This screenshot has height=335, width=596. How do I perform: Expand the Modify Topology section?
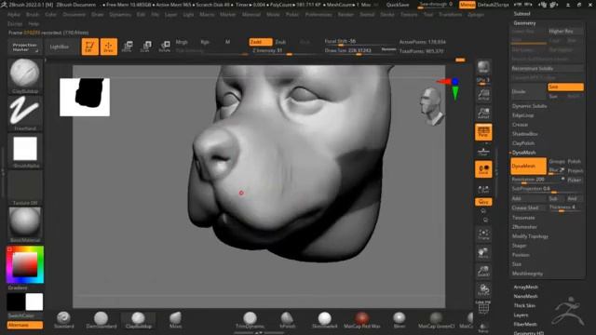pyautogui.click(x=530, y=236)
